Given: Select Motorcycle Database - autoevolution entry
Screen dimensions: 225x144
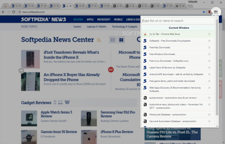Looking at the screenshot, I should pos(178,114).
